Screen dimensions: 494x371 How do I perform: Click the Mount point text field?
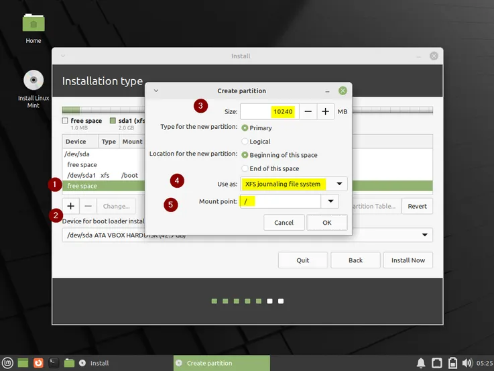[x=280, y=201]
